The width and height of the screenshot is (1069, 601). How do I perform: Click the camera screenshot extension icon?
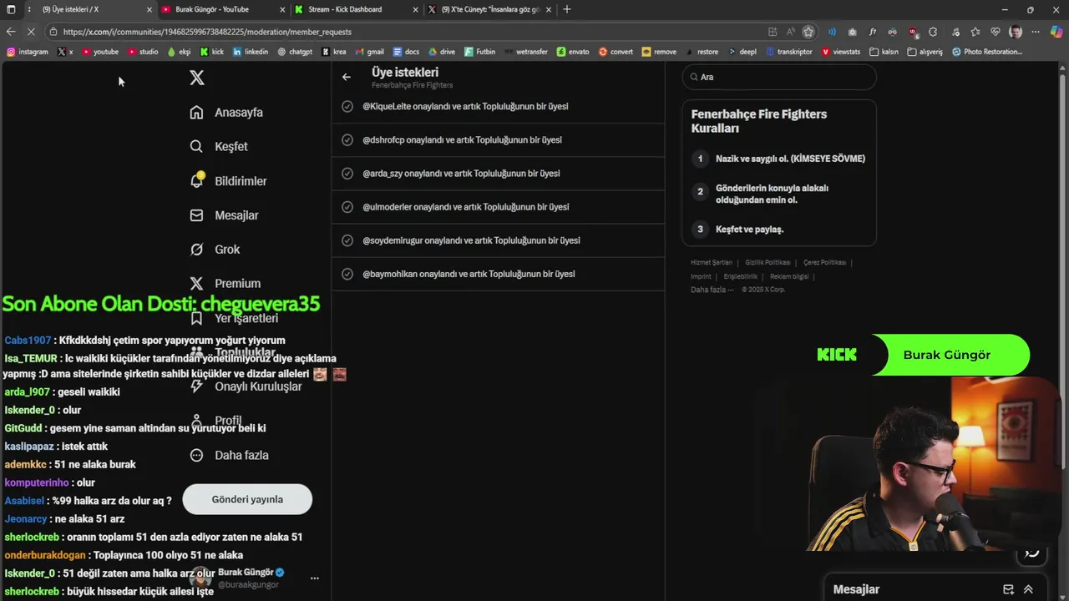coord(852,32)
